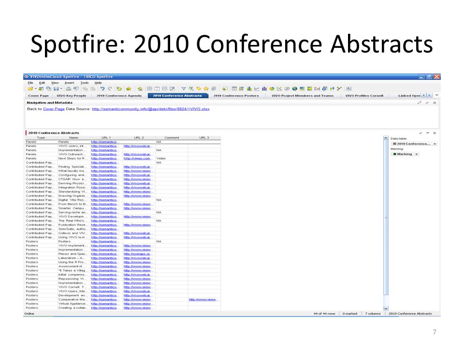Image resolution: width=464 pixels, height=348 pixels.
Task: Click the '44 of 44 rows' status text
Action: pyautogui.click(x=324, y=314)
